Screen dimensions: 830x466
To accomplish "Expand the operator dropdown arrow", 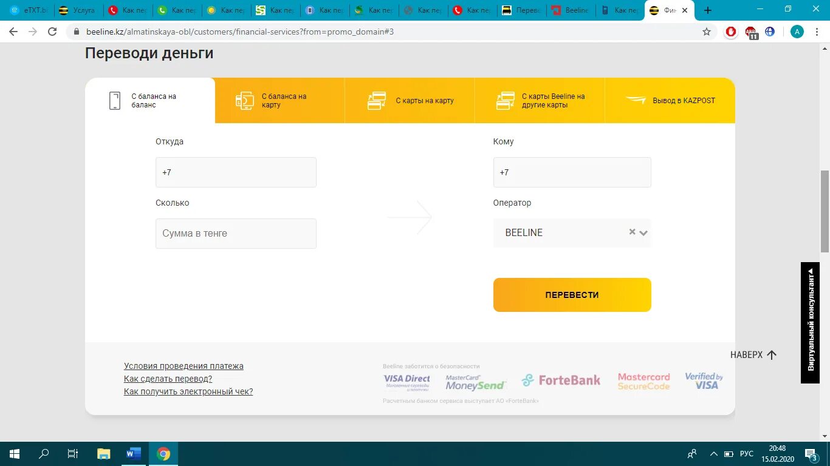I will pyautogui.click(x=643, y=233).
